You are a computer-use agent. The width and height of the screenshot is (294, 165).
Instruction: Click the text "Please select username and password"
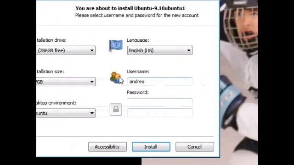coord(115,15)
